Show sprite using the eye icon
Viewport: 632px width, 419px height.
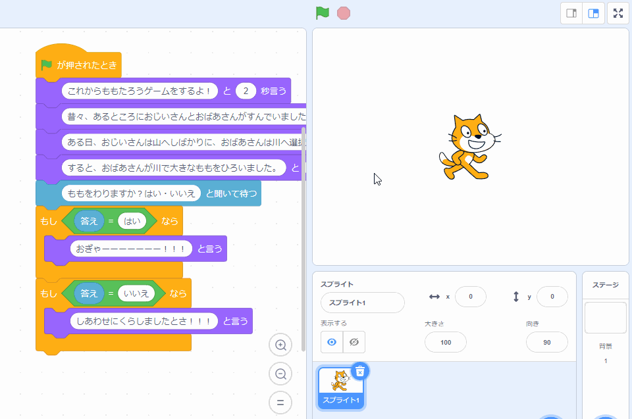332,342
